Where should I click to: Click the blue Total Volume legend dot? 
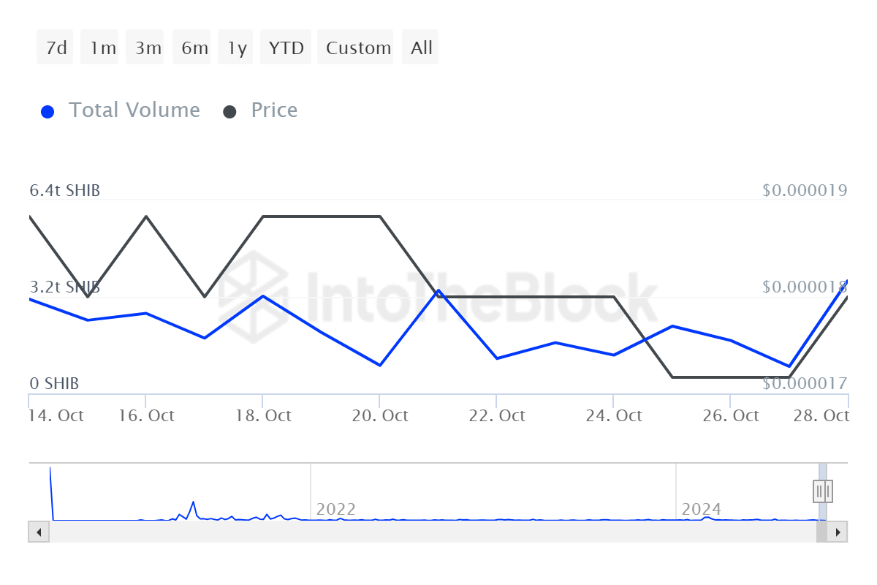coord(48,112)
